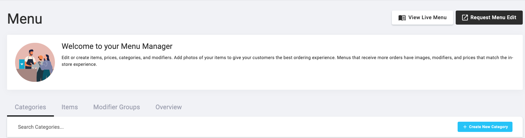
Task: Go to the Modifier Groups tab
Action: click(x=116, y=107)
